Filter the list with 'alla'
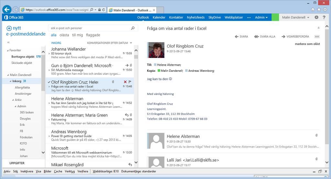 54,35
